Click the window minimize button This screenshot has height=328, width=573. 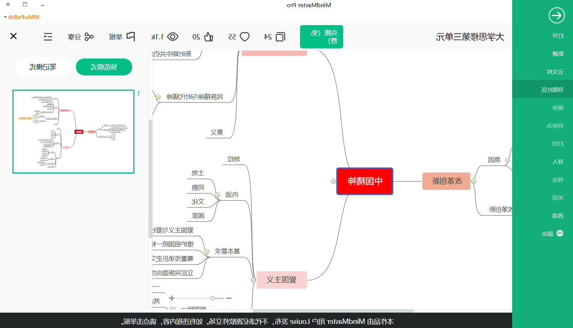click(x=42, y=5)
